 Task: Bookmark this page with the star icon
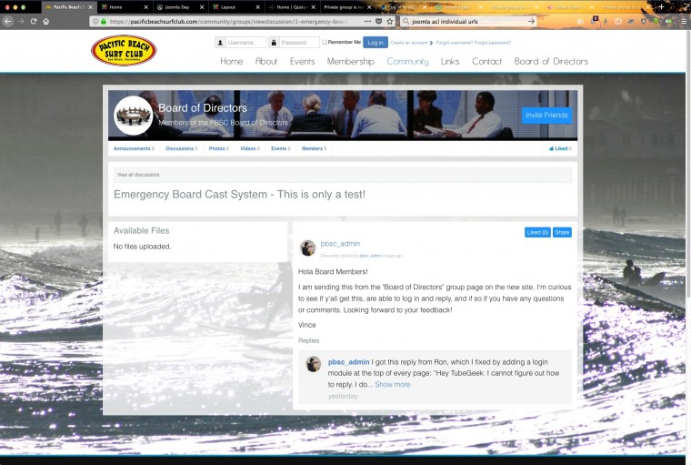[x=389, y=21]
